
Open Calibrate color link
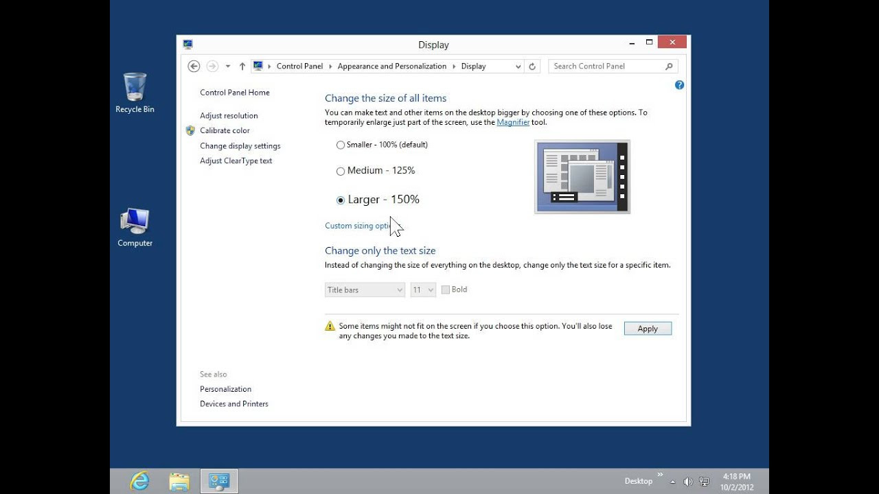(x=225, y=130)
